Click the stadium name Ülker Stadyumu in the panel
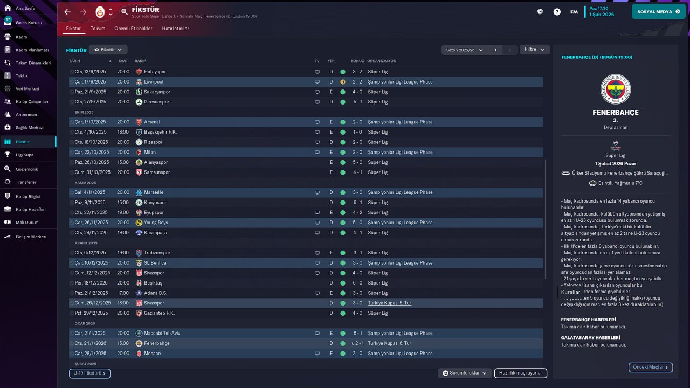 620,173
